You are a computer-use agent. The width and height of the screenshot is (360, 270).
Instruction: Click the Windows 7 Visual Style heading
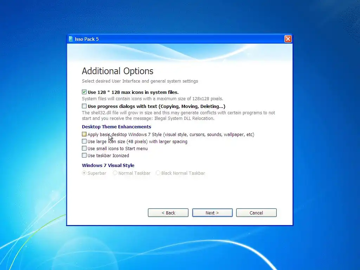click(x=108, y=165)
